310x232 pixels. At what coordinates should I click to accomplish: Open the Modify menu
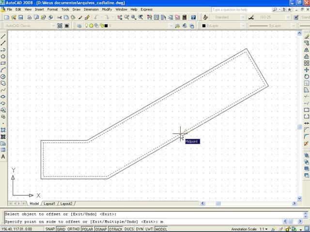point(107,10)
